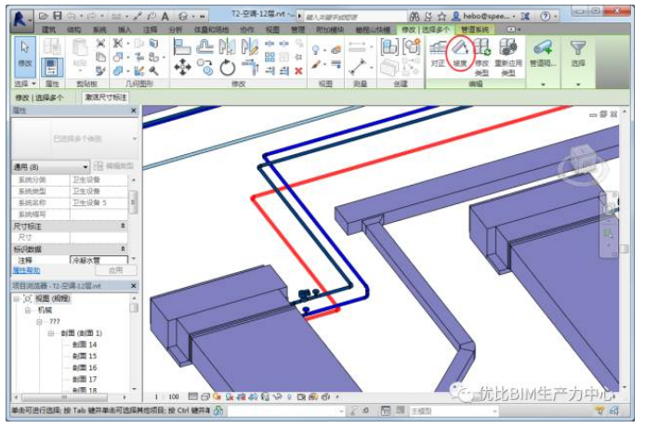
Task: Click the Filter funnel selection icon
Action: click(578, 48)
